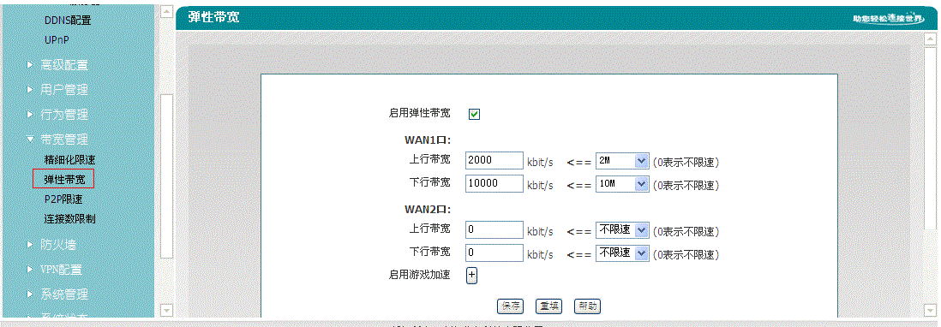This screenshot has width=941, height=327.
Task: Click WAN1 上行带宽 field showing 2000
Action: click(x=494, y=161)
